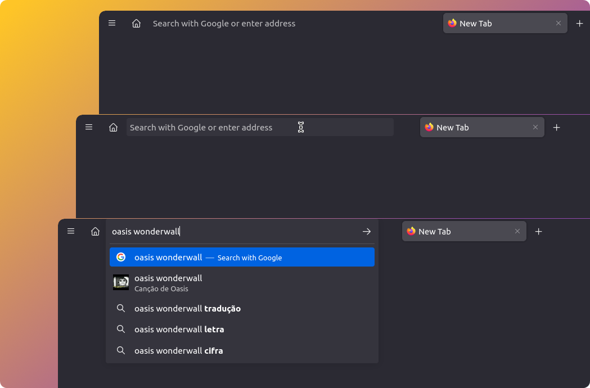590x388 pixels.
Task: Focus the address field in the top window
Action: [284, 23]
